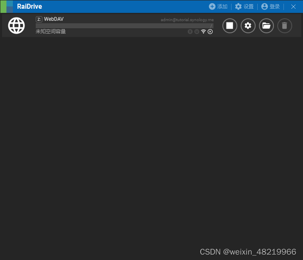The width and height of the screenshot is (303, 260).
Task: Open RaiDrive 设置 settings
Action: pos(244,7)
